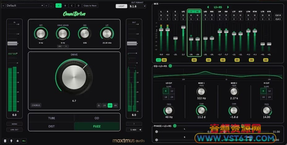Image resolution: width=287 pixels, height=145 pixels.
Task: Select ZL oversampling mode
Action: [99, 105]
